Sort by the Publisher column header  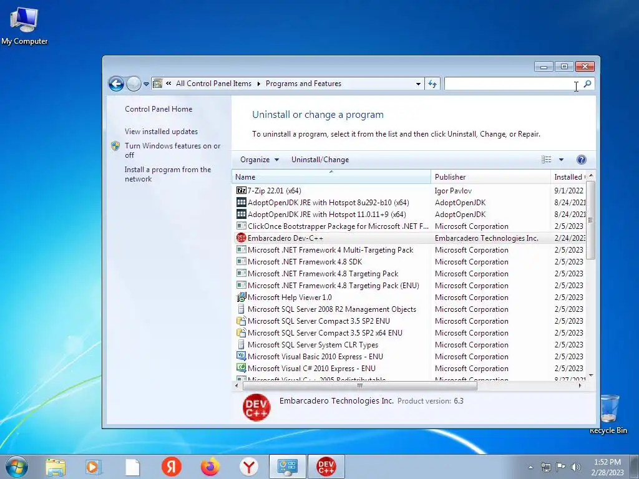click(490, 177)
